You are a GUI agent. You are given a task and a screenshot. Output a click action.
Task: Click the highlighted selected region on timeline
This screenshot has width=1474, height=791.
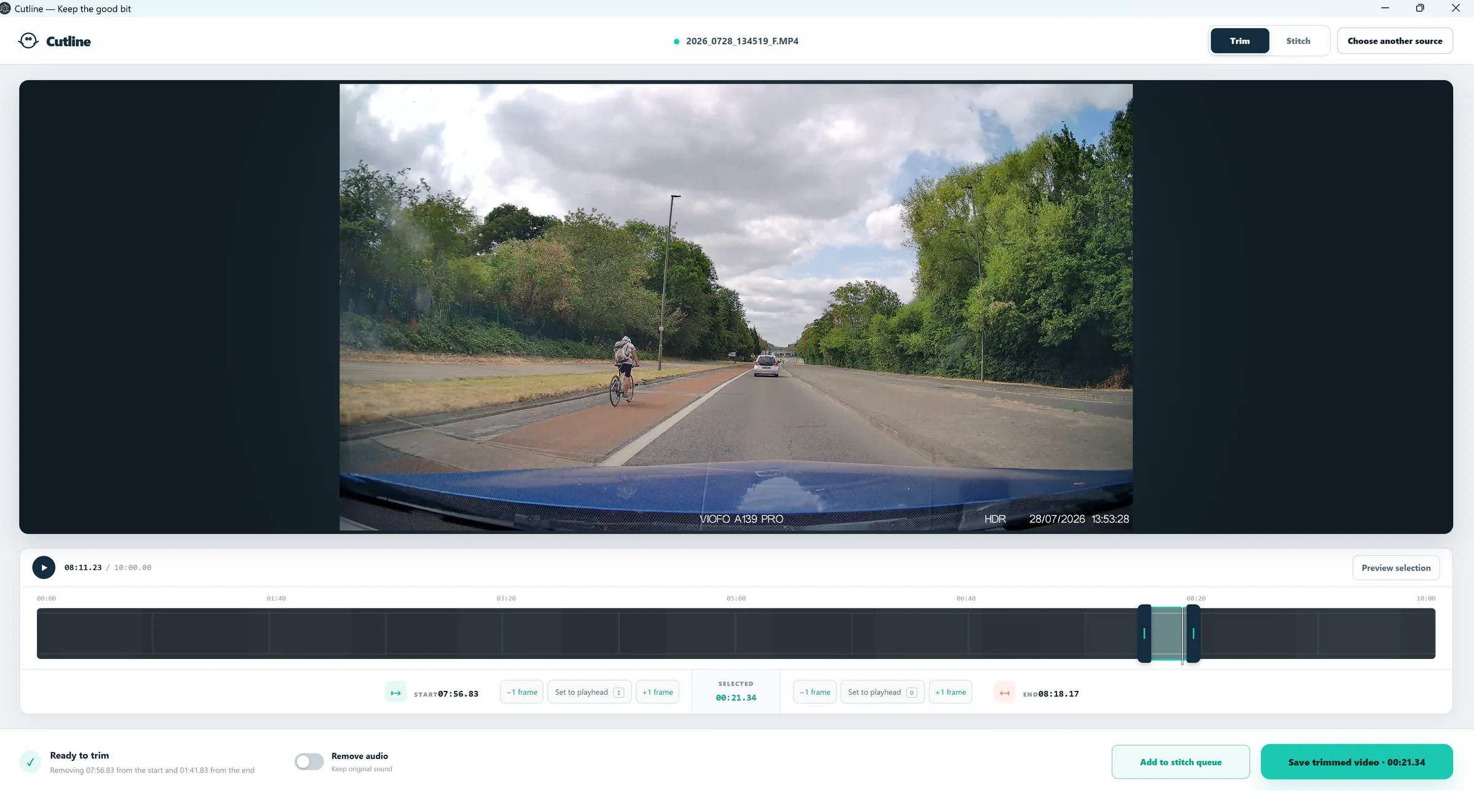pos(1168,633)
